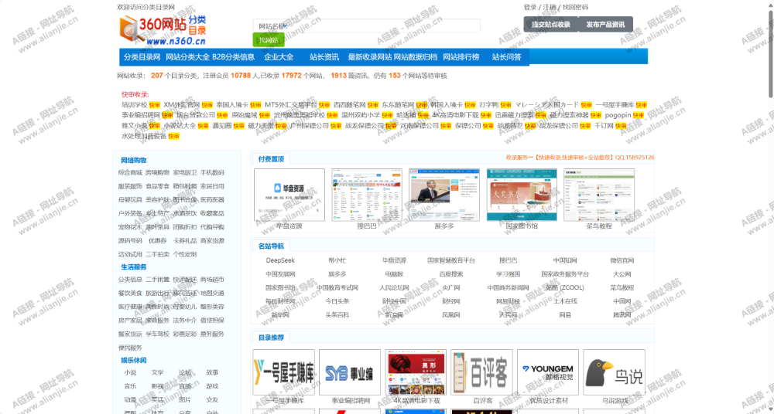Select the 付费置顶 section tab
Screen dimensions: 774x414
pos(271,158)
